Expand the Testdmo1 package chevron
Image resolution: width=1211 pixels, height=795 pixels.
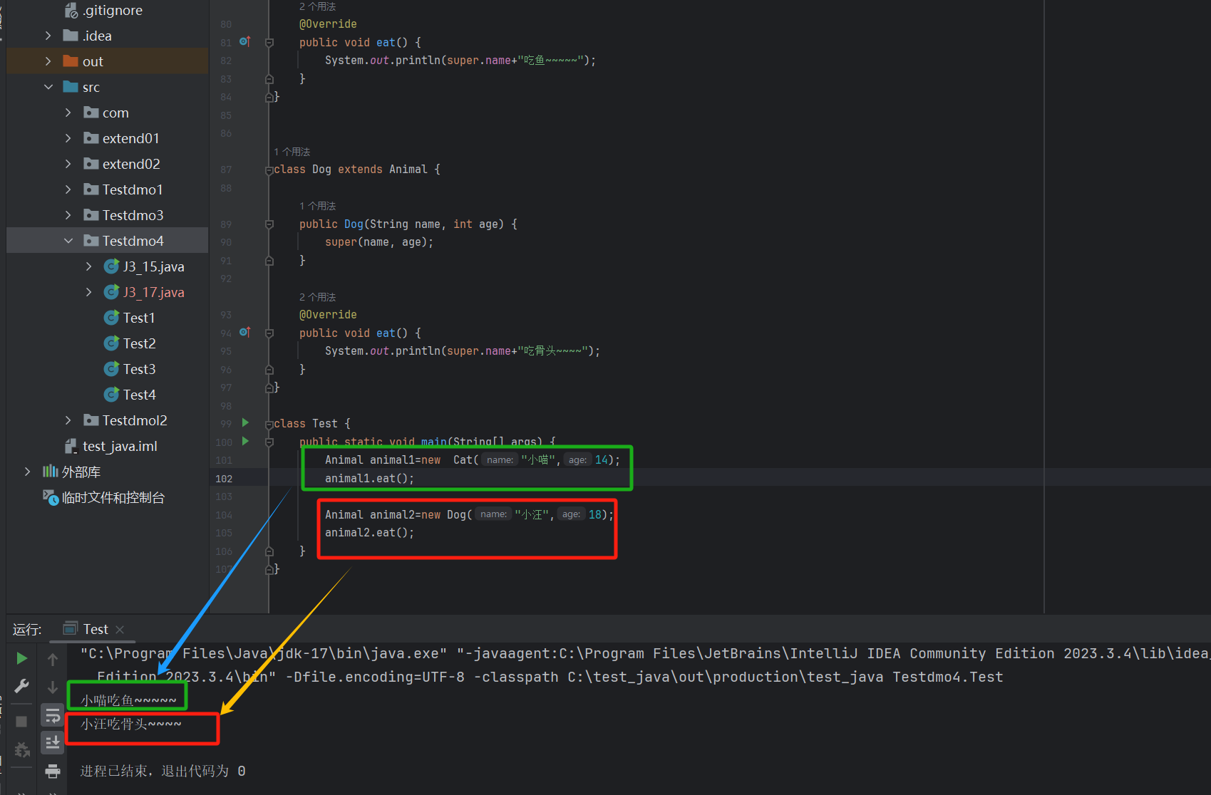pyautogui.click(x=68, y=189)
